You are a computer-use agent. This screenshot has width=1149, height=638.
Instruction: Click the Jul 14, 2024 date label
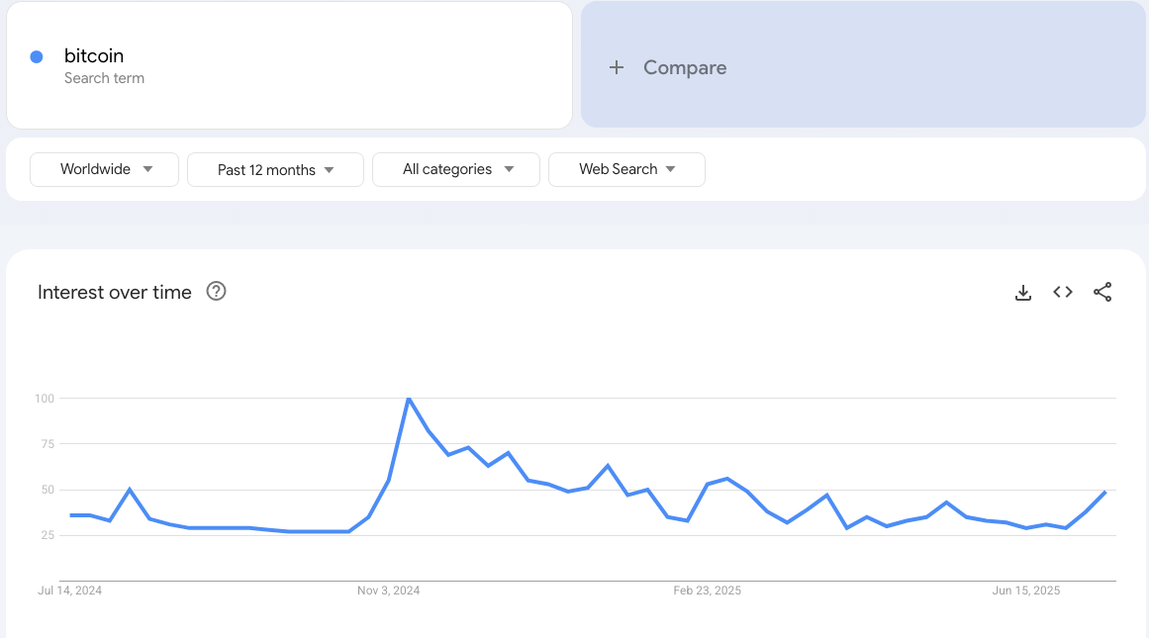coord(70,591)
